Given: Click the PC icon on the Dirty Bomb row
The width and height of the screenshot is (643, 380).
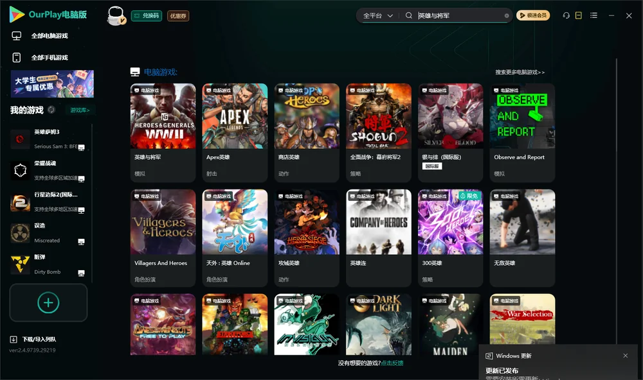Looking at the screenshot, I should point(81,273).
